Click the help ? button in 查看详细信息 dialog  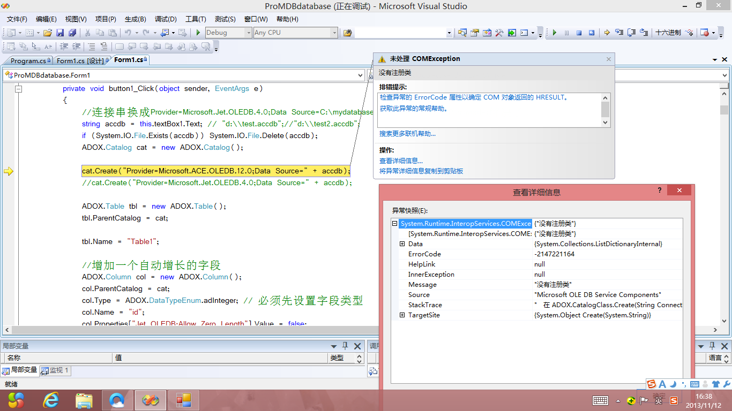[660, 191]
